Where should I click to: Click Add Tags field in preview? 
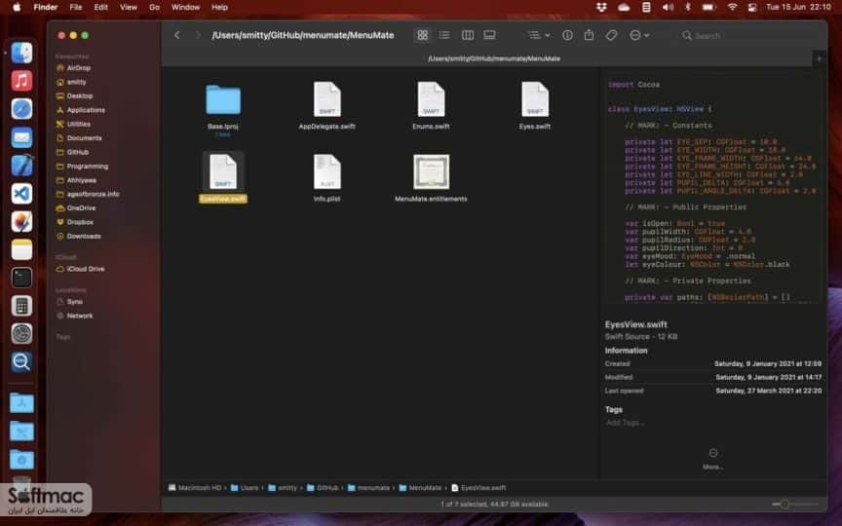click(625, 423)
